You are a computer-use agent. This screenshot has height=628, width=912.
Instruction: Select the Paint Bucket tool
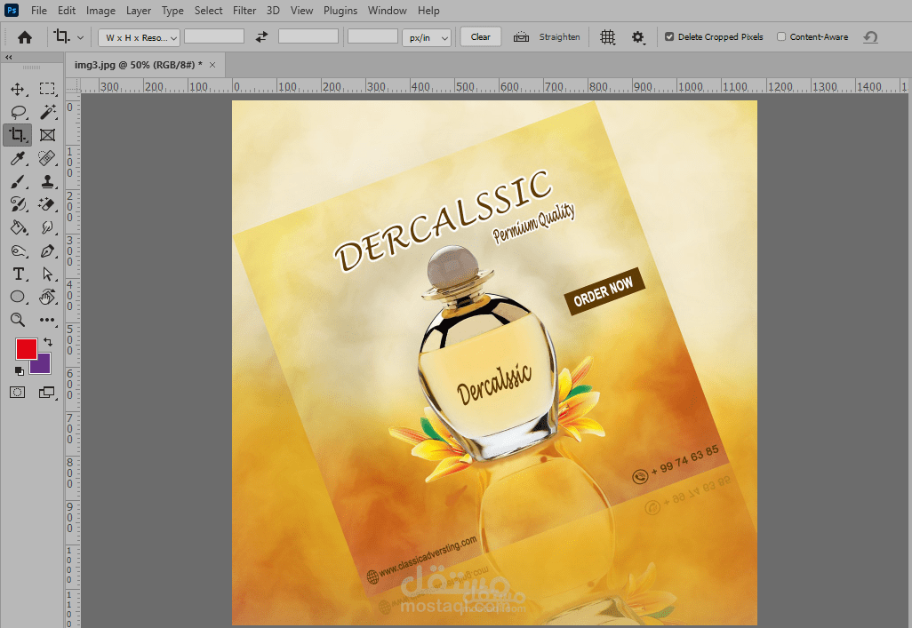click(x=18, y=227)
